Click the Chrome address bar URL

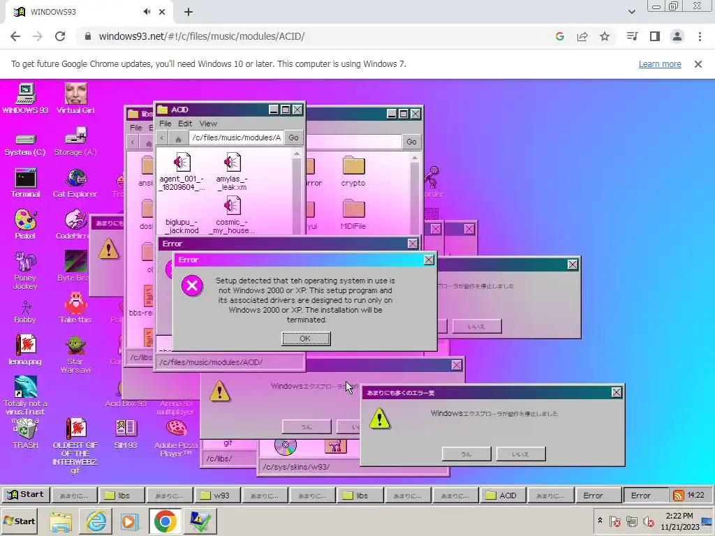(x=202, y=36)
